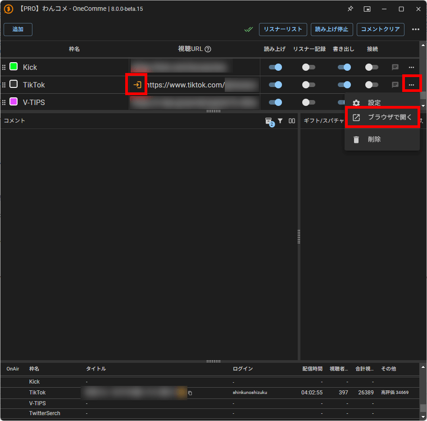Image resolution: width=427 pixels, height=421 pixels.
Task: Click the TwitterSerch row name
Action: click(x=45, y=413)
